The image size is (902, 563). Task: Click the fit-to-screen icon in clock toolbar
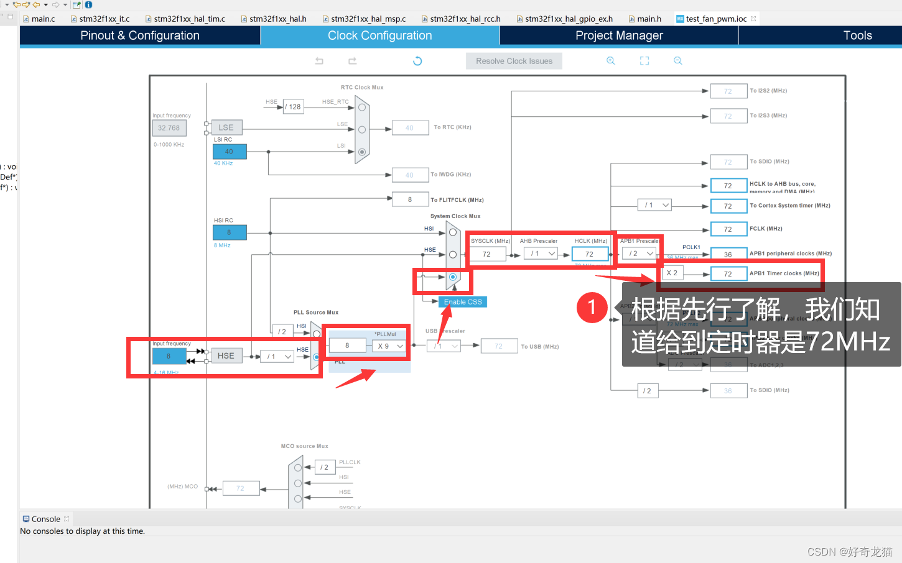coord(644,60)
